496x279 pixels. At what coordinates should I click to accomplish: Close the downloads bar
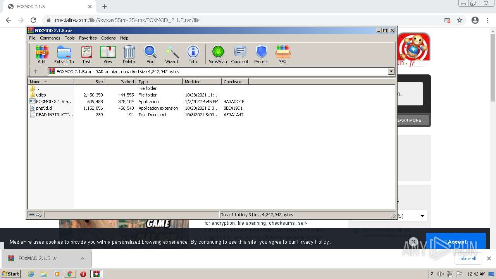(x=489, y=258)
